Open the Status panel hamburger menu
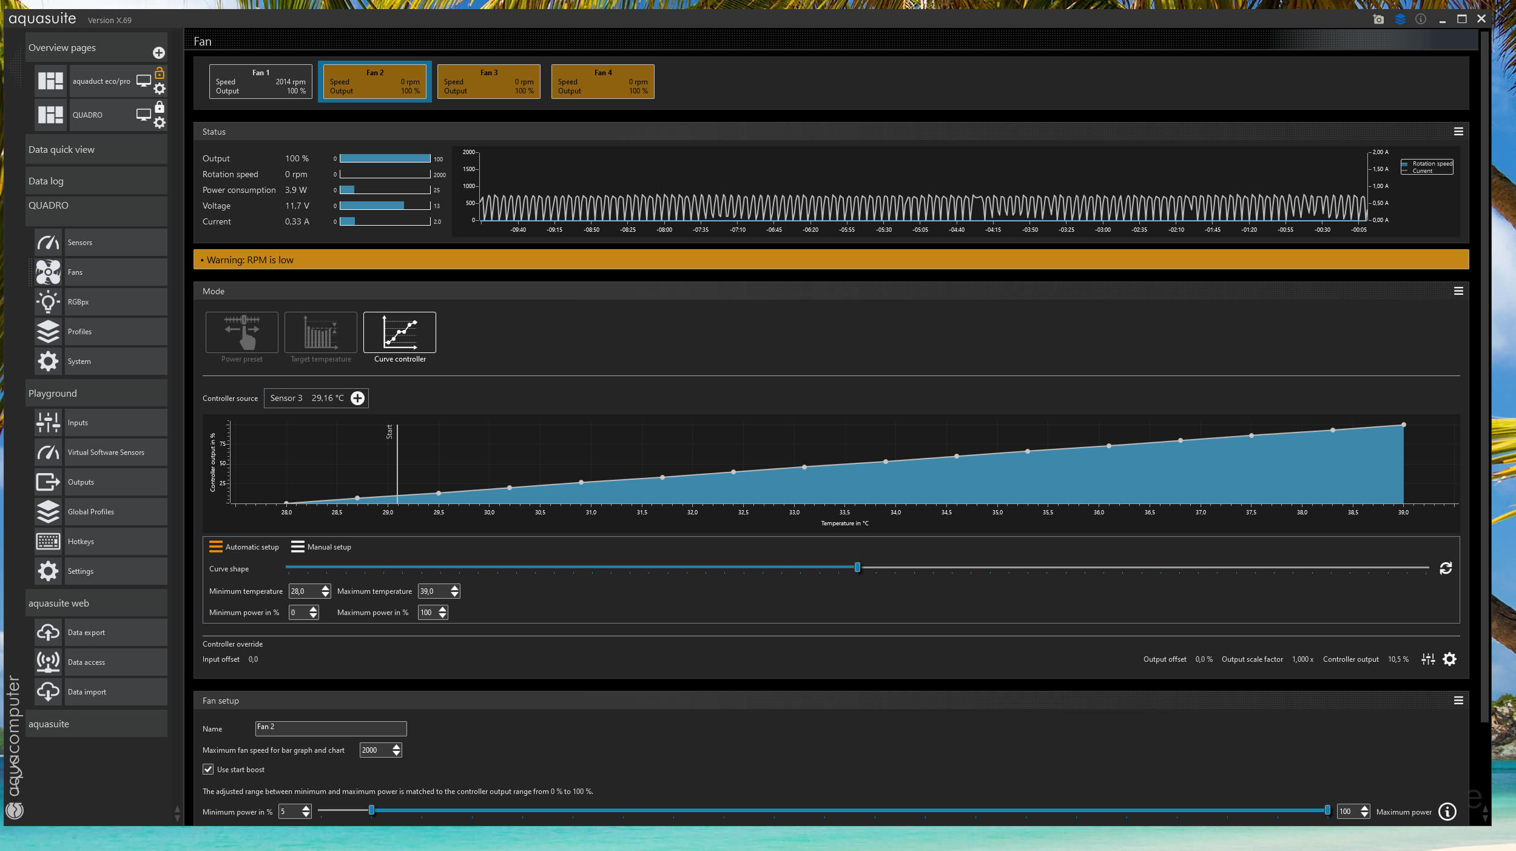This screenshot has height=851, width=1516. pyautogui.click(x=1458, y=132)
